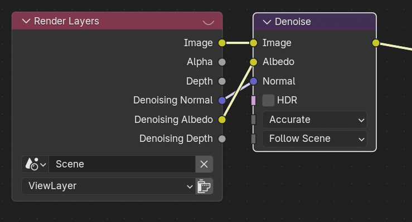The width and height of the screenshot is (412, 222).
Task: Open the Accurate prefilter dropdown
Action: coord(314,120)
